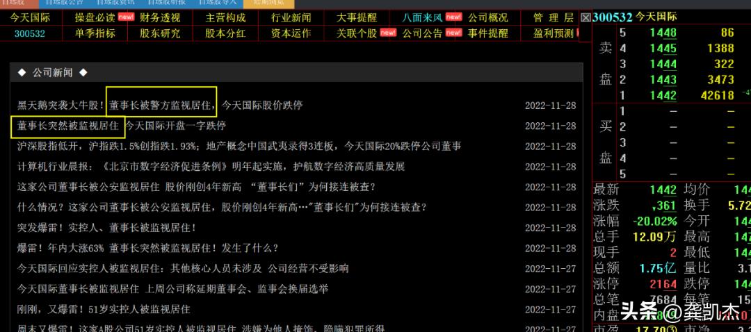
Task: Open the headline starting 今天国际董事长被监视居住 上周公司称
Action: point(172,289)
